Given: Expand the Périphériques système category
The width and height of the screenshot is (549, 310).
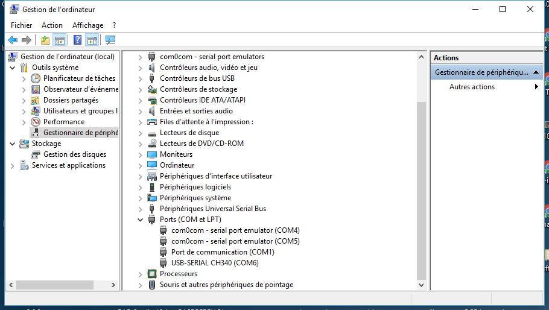Looking at the screenshot, I should point(141,198).
